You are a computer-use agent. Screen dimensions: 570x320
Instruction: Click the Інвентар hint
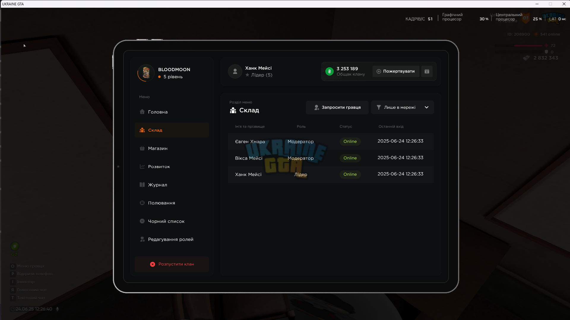23,282
